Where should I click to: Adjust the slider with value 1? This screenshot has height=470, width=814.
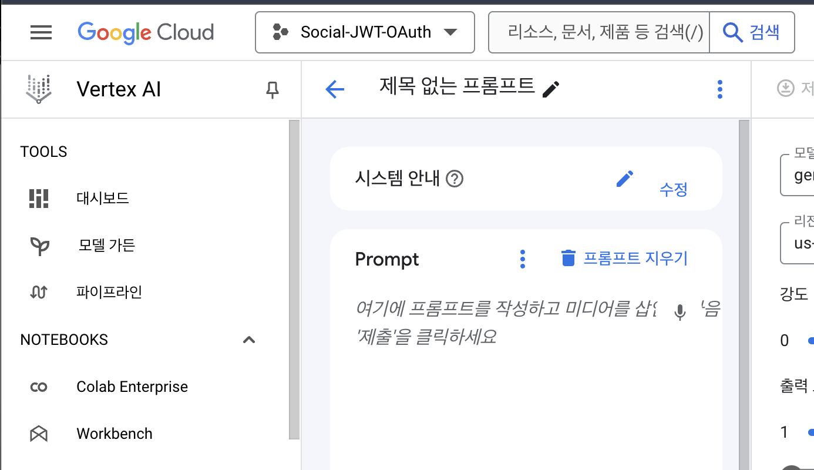point(810,433)
